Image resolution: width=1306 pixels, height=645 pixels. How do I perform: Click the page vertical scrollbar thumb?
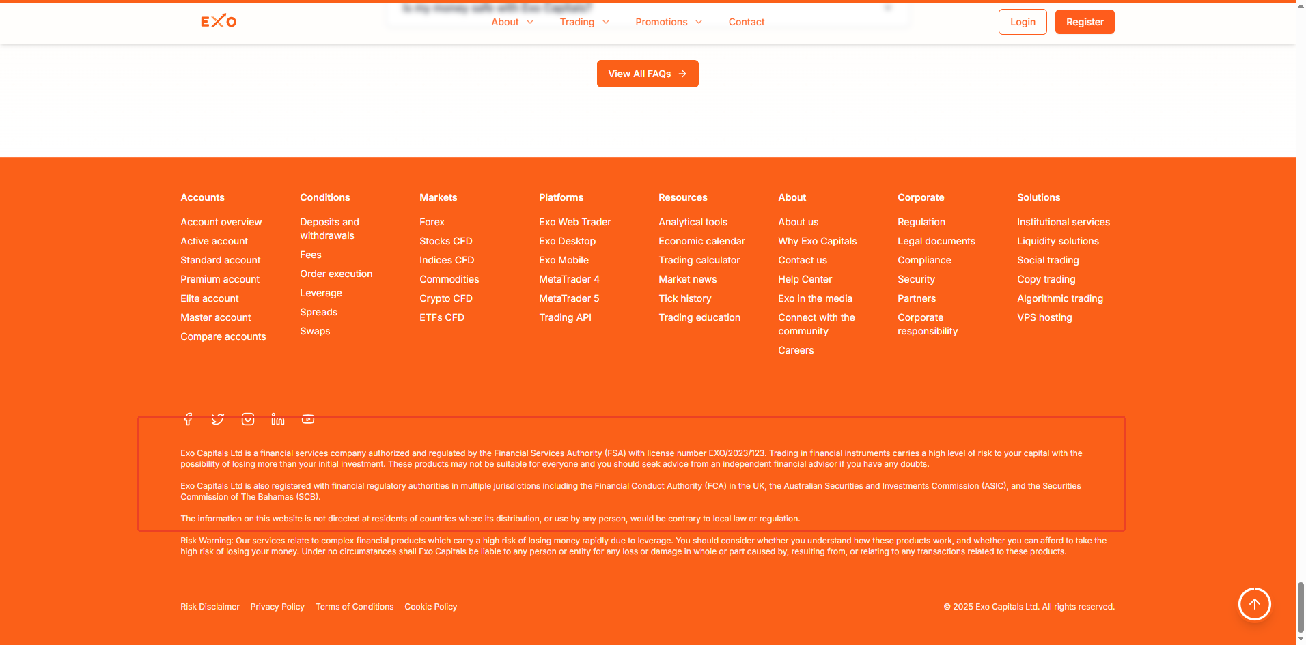click(x=1301, y=607)
